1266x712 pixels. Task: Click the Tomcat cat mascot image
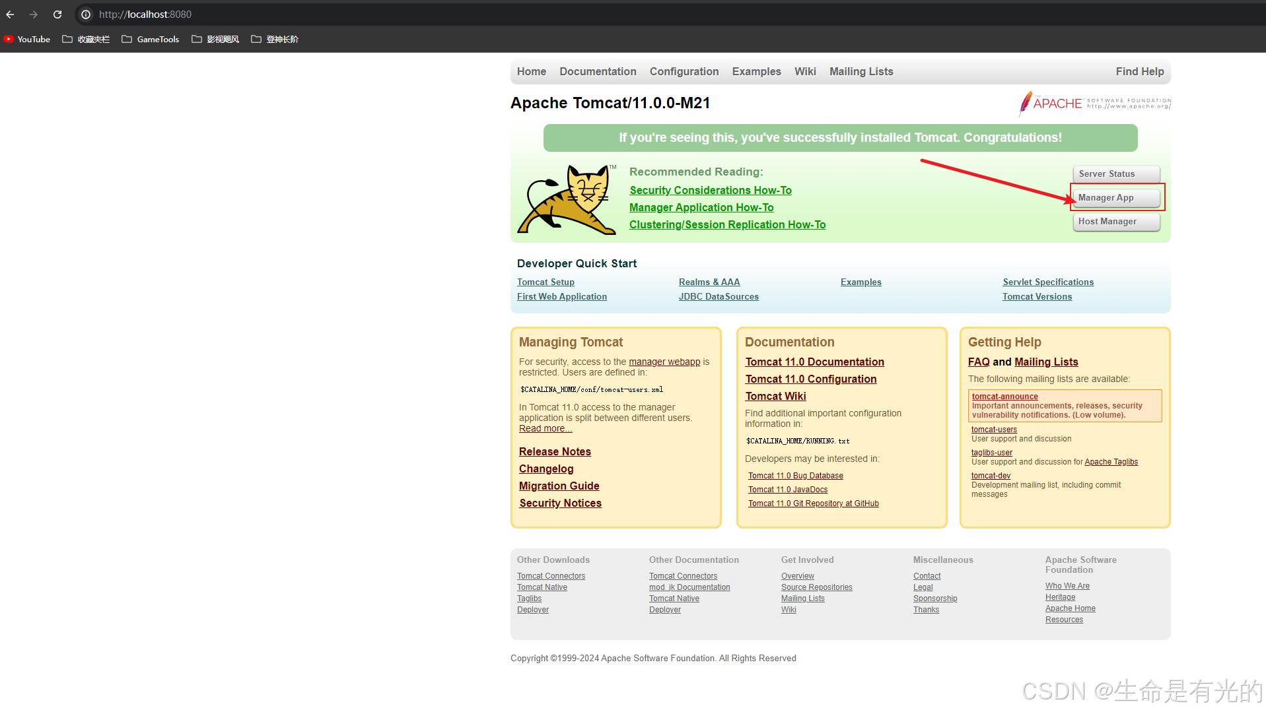[x=567, y=199]
